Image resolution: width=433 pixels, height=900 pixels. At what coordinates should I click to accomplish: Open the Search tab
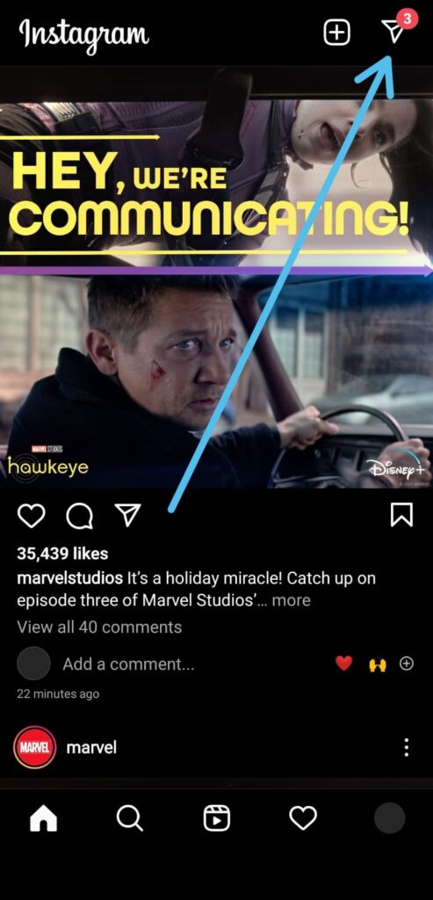coord(130,817)
